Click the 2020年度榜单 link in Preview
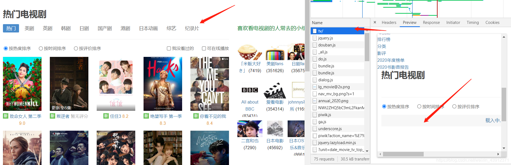Viewport: 511px width, 165px height. pos(391,60)
